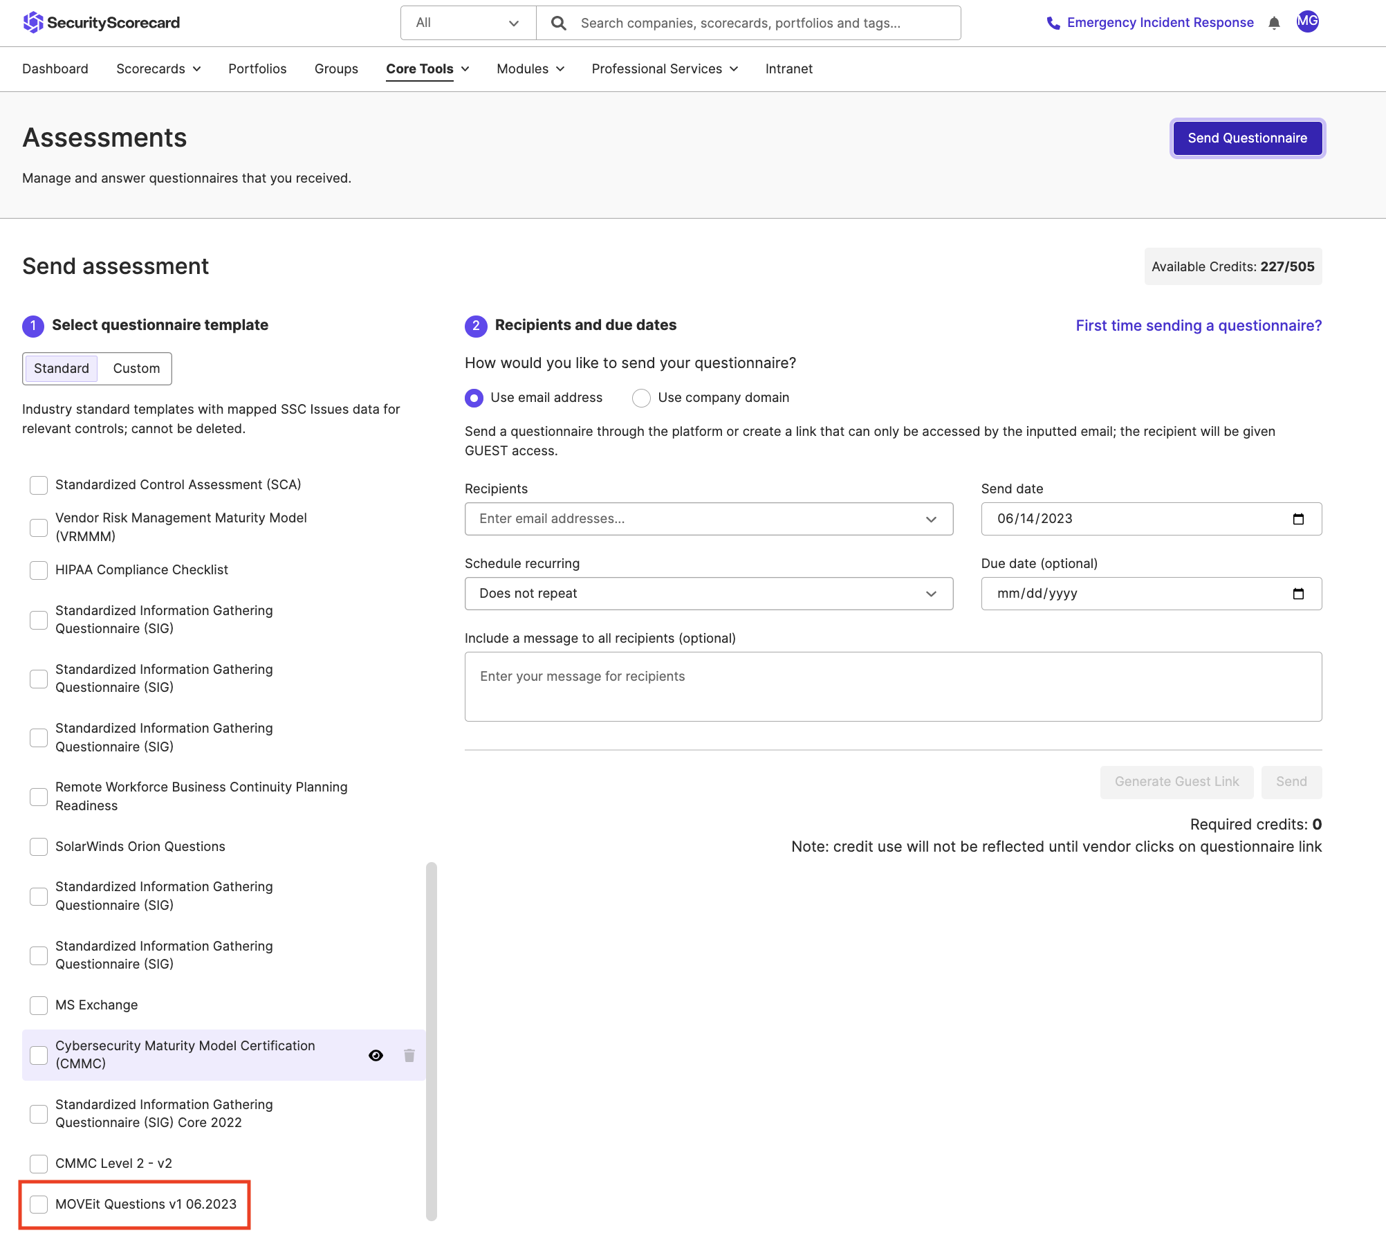Open the MG user avatar menu

pyautogui.click(x=1307, y=22)
